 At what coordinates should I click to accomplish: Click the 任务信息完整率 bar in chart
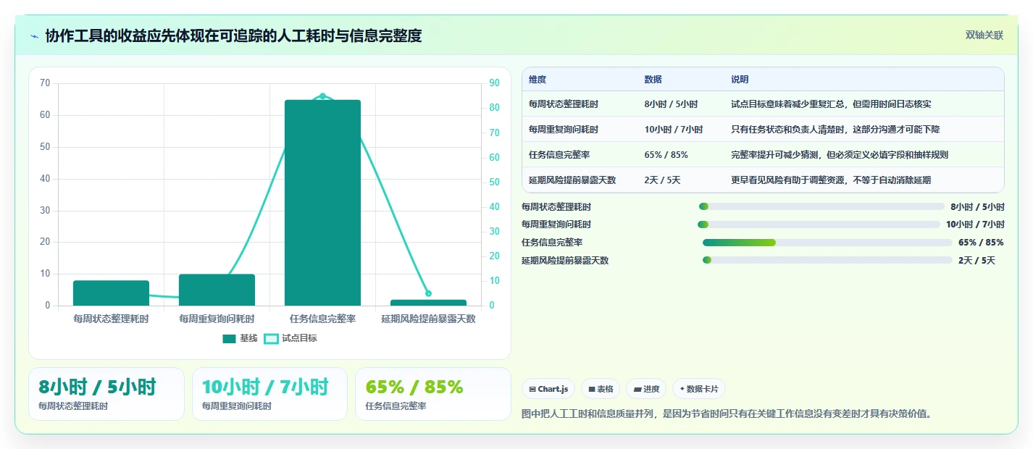click(x=322, y=203)
